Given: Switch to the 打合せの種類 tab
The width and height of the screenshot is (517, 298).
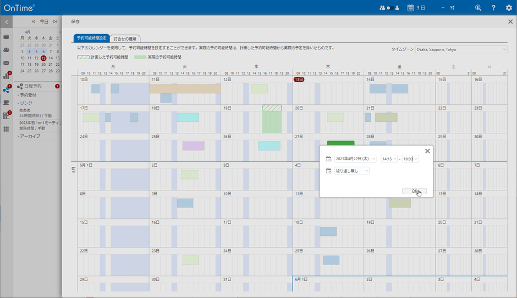Looking at the screenshot, I should tap(125, 39).
